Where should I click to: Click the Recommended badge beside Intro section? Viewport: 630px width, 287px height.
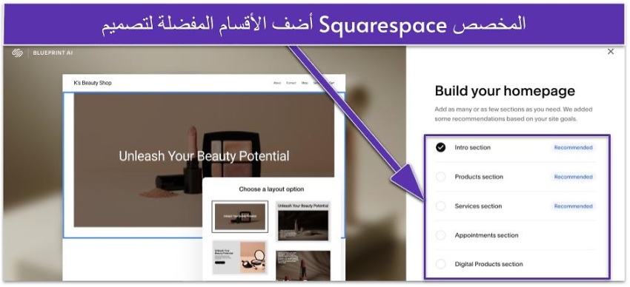573,147
